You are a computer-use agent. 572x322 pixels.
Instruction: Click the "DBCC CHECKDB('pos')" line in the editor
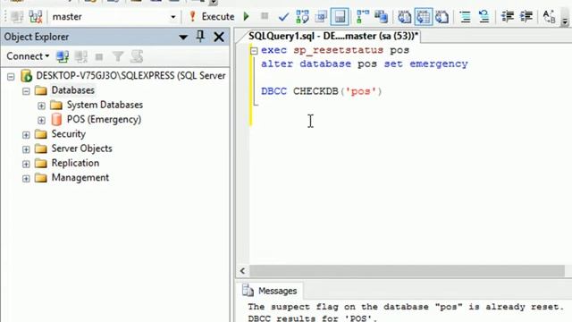tap(322, 91)
